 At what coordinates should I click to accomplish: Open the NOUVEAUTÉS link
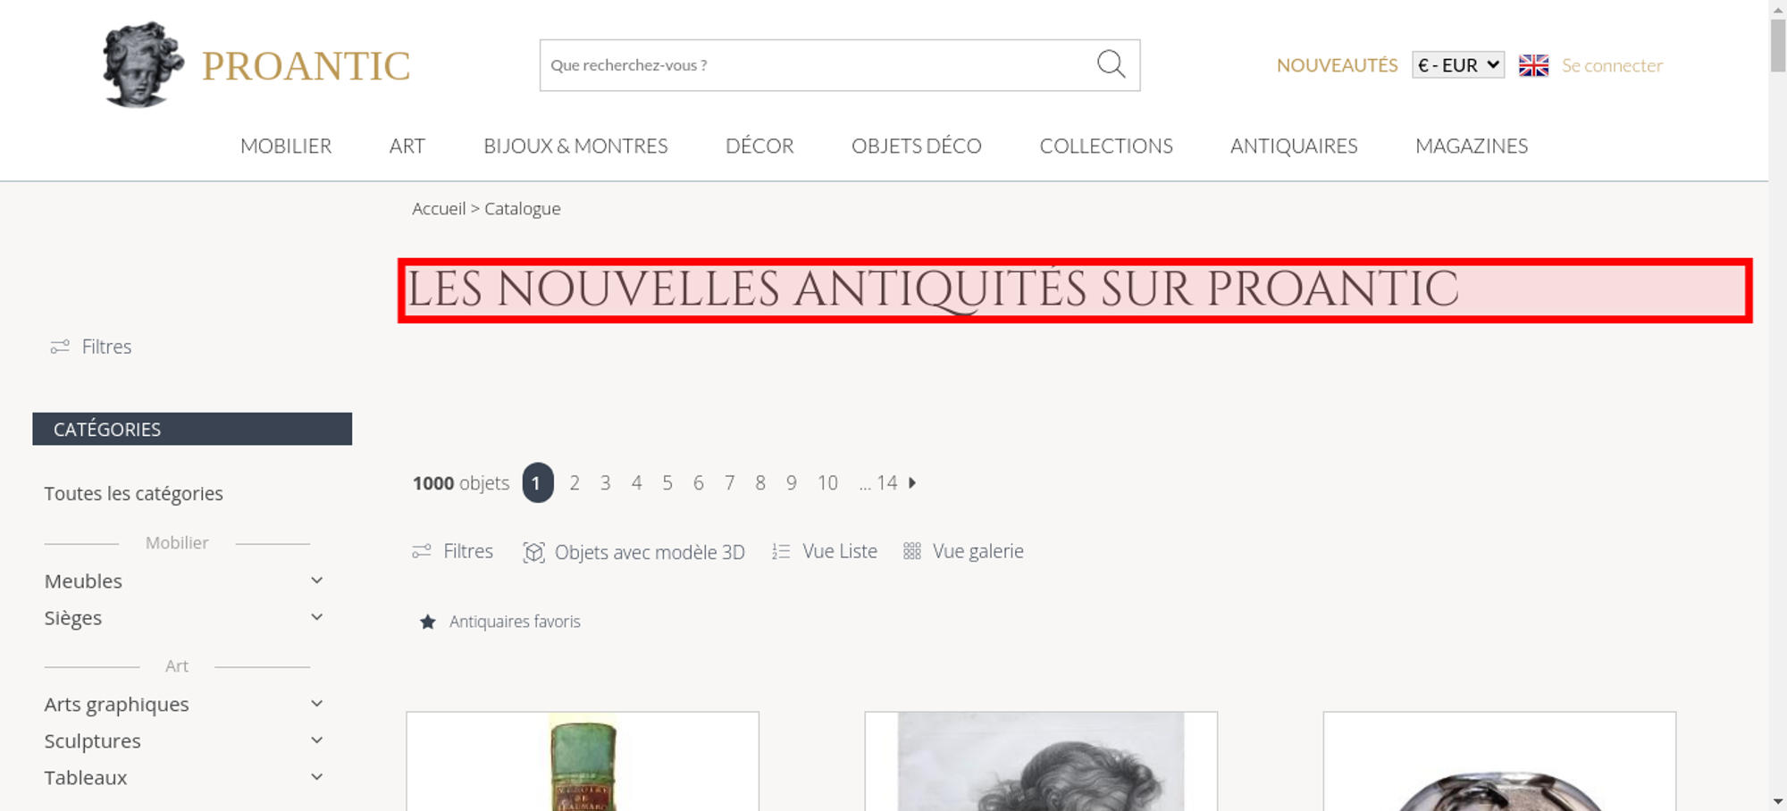(1337, 65)
